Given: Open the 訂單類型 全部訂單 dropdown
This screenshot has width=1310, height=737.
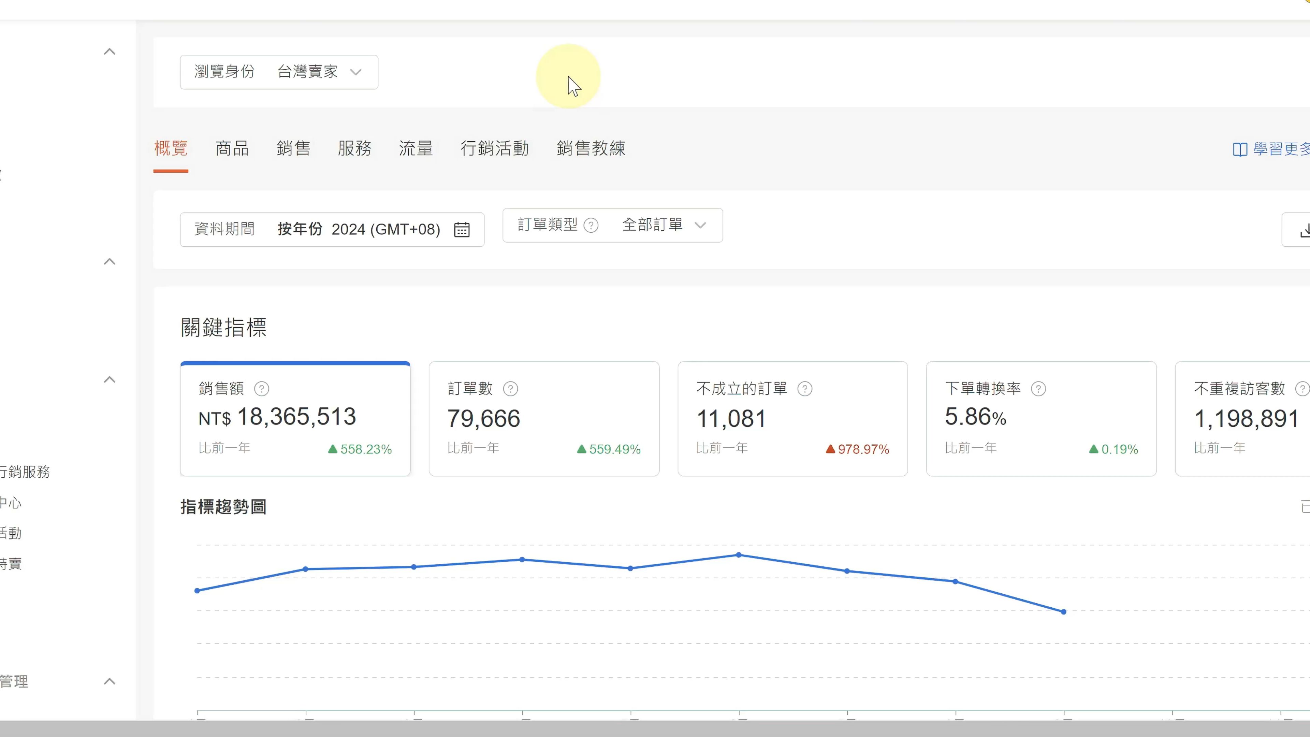Looking at the screenshot, I should tap(612, 225).
